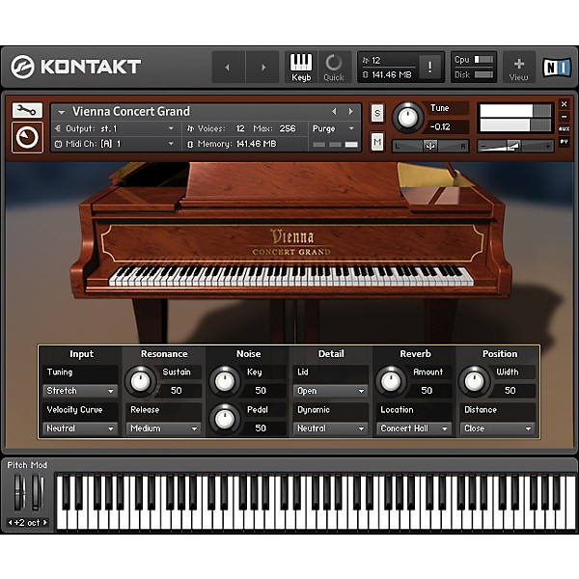Click the Reverb Amount knob
Image resolution: width=579 pixels, height=579 pixels.
click(391, 381)
